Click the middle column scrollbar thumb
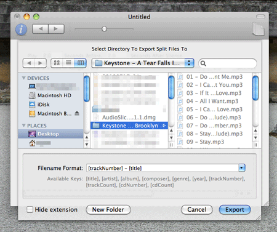The width and height of the screenshot is (277, 232). click(171, 87)
